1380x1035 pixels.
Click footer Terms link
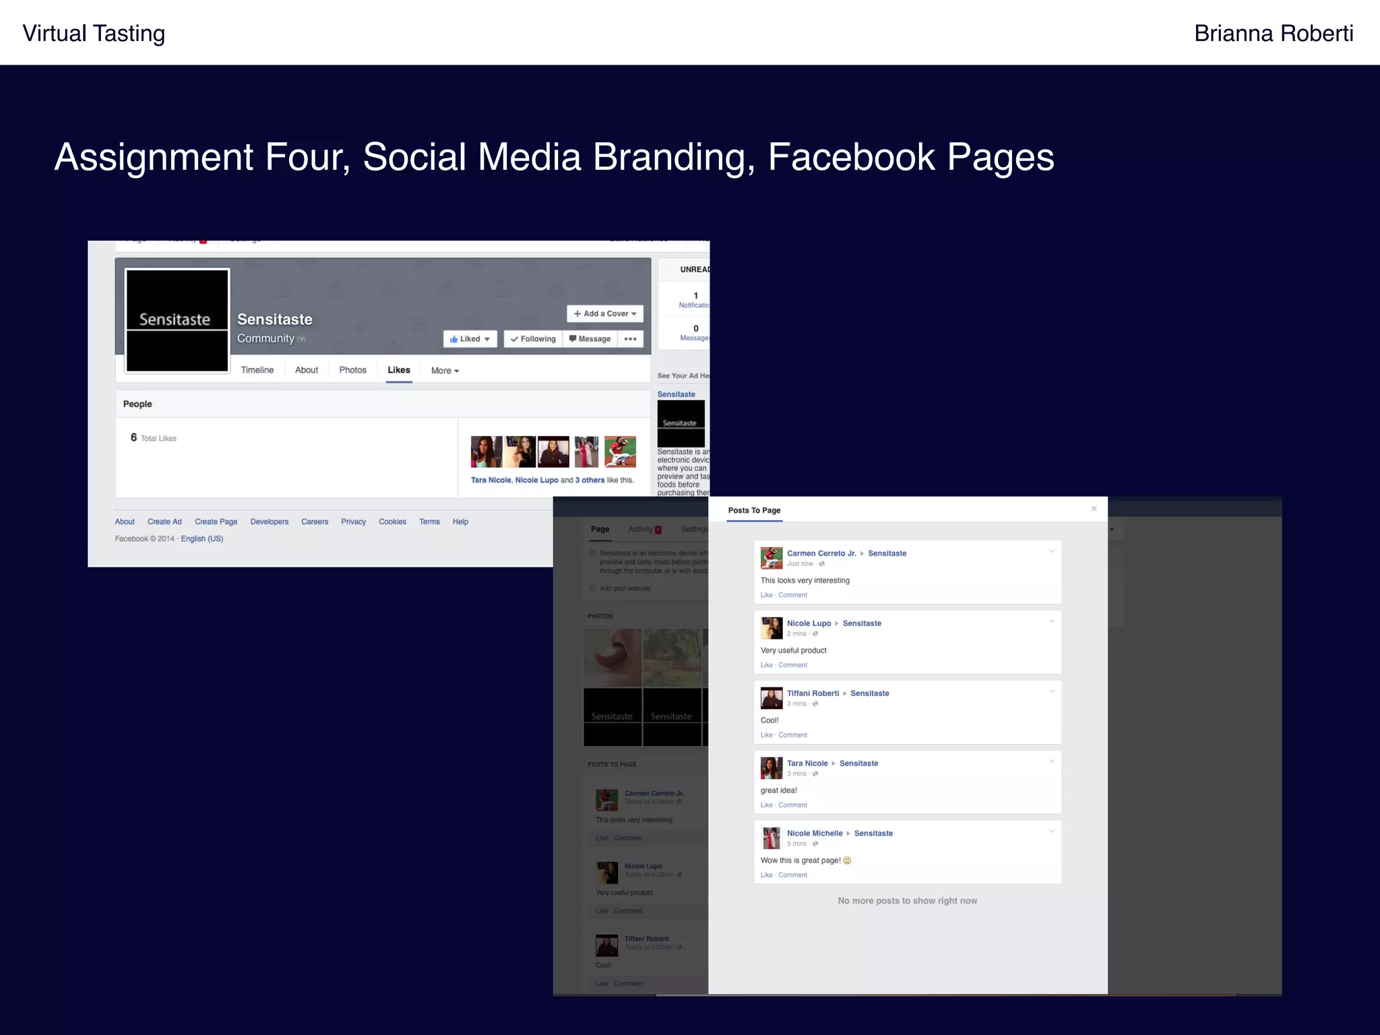[x=429, y=522]
